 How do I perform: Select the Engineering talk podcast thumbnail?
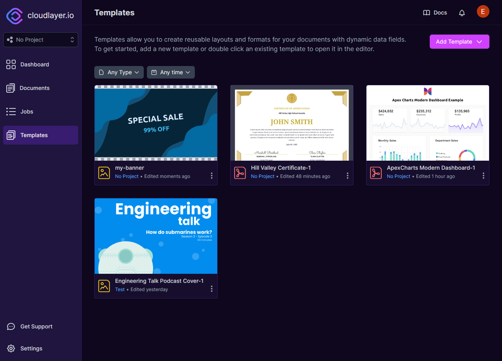156,236
